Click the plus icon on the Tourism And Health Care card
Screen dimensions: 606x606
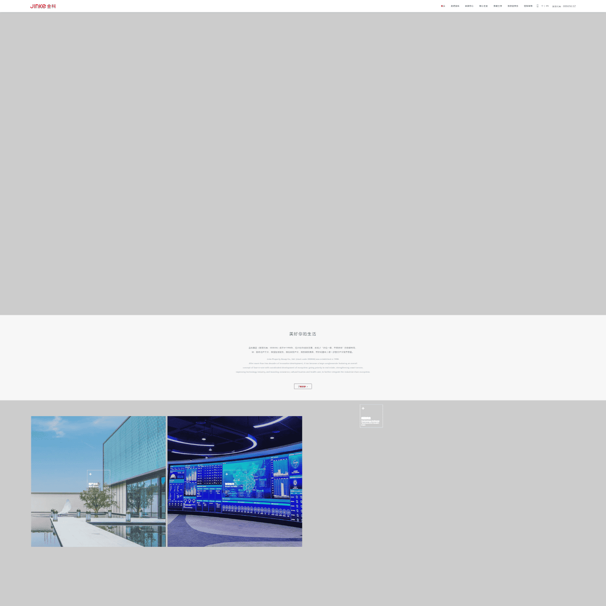pos(363,408)
